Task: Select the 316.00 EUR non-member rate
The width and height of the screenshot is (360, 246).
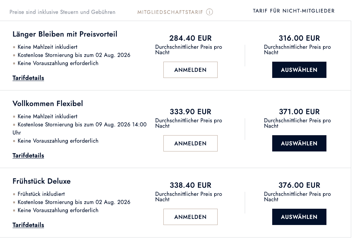Action: coord(299,70)
